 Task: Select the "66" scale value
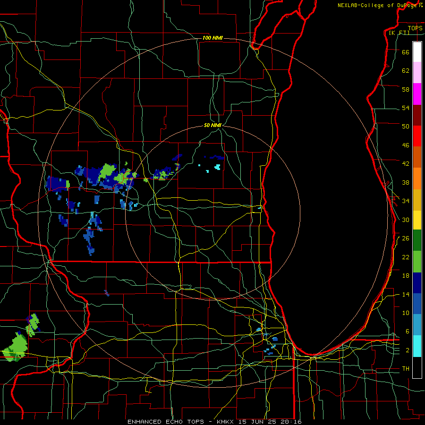(x=406, y=52)
